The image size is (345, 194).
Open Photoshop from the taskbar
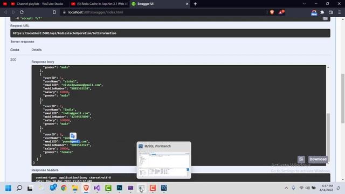(119, 188)
